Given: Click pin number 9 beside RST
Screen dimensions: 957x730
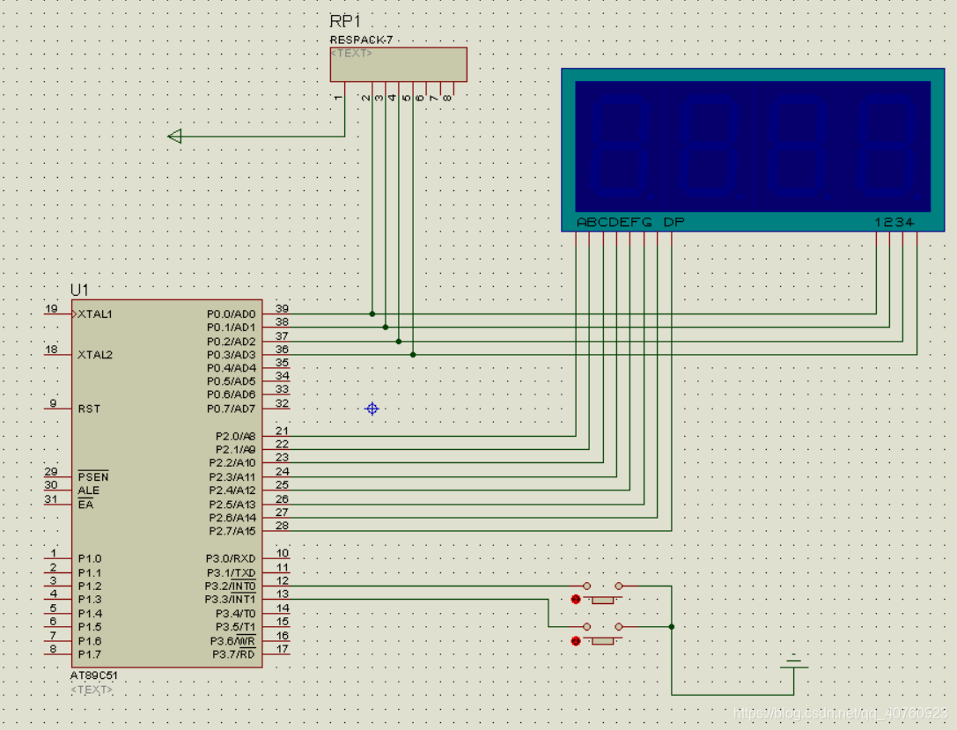Looking at the screenshot, I should point(53,403).
